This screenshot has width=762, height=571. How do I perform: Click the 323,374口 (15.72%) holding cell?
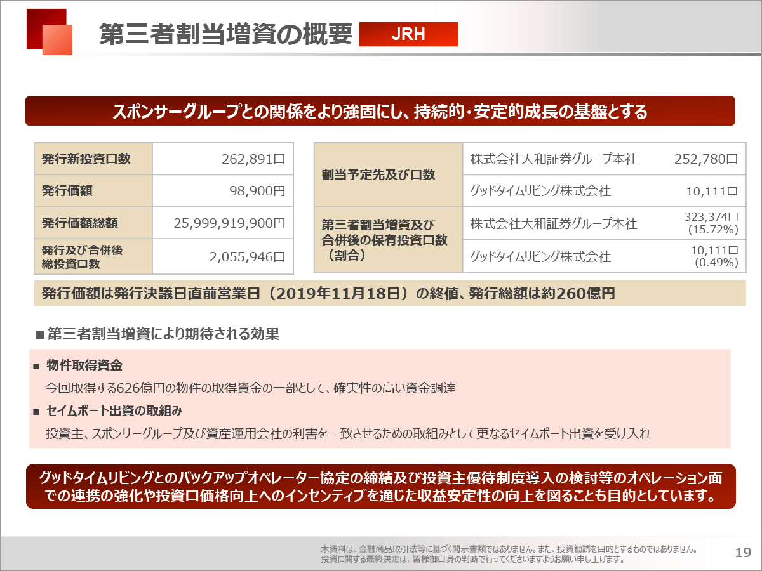(x=711, y=223)
